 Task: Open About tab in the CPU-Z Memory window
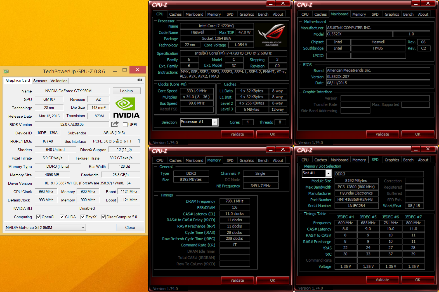click(x=278, y=160)
